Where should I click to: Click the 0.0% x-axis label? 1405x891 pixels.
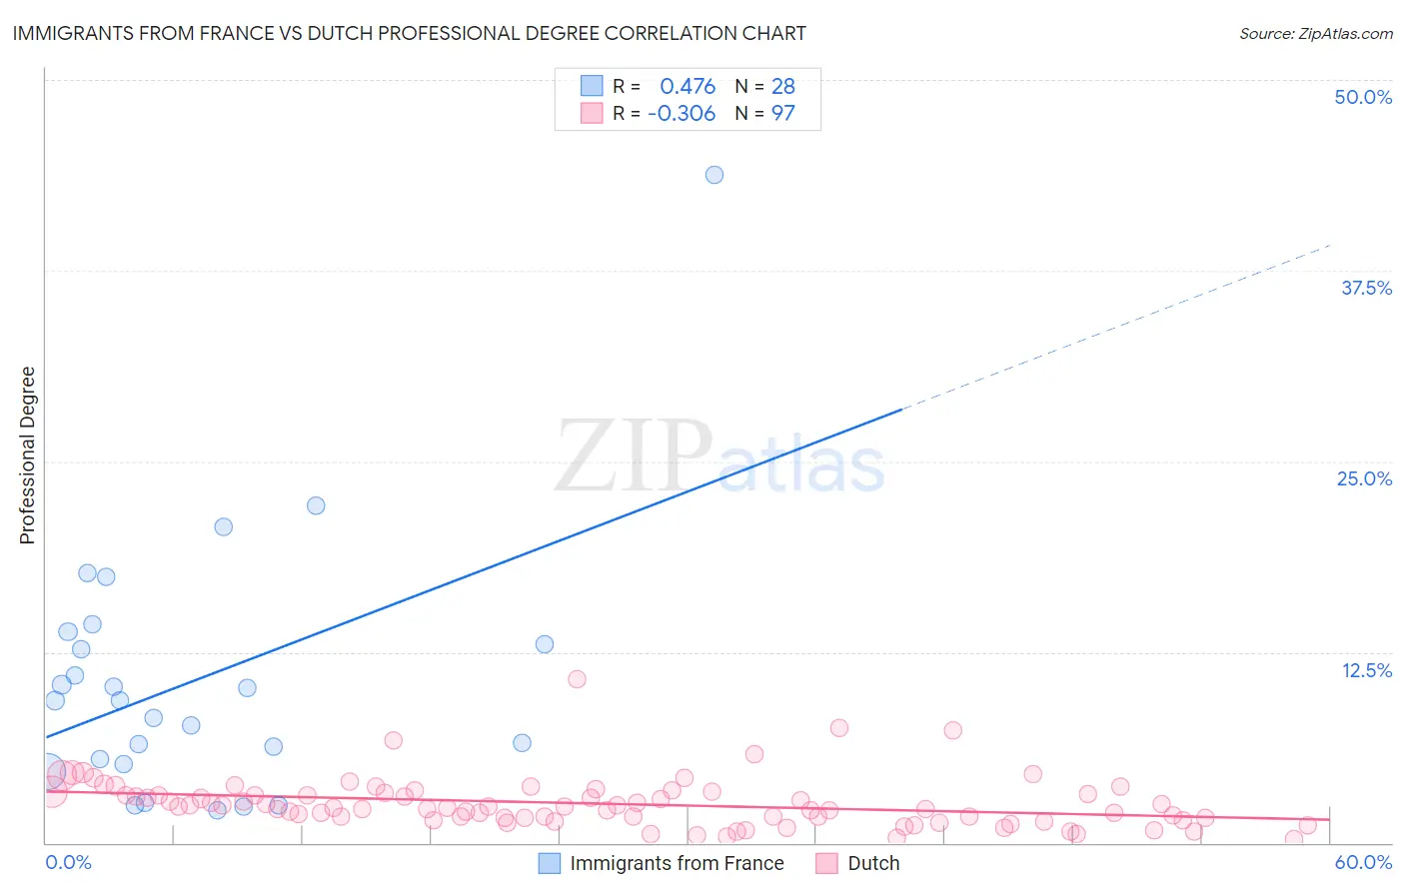click(68, 863)
